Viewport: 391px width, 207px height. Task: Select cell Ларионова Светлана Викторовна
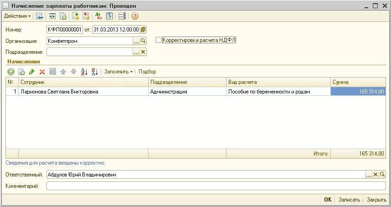point(83,92)
